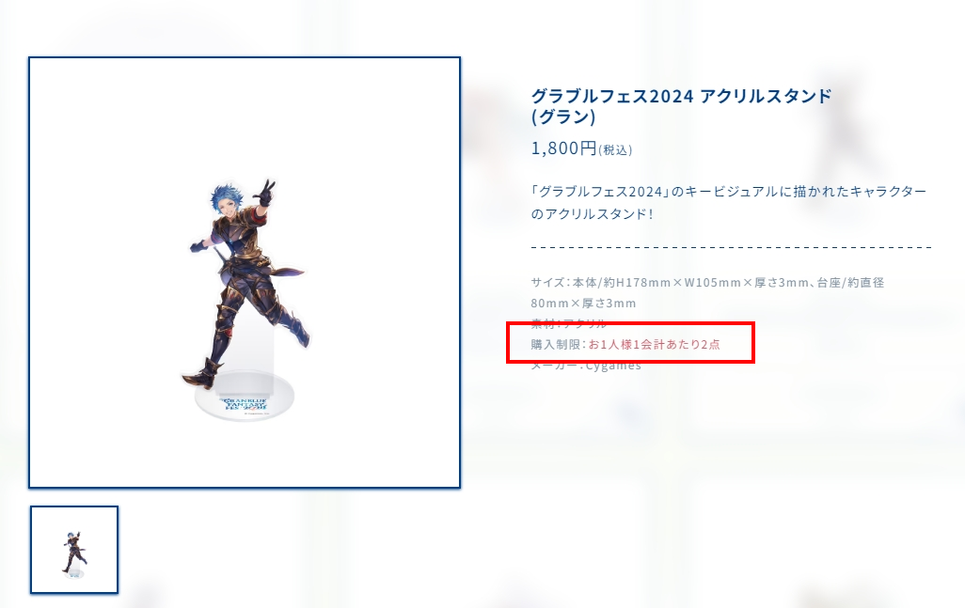This screenshot has width=965, height=608.
Task: Click the character's peace-sign hand
Action: (x=266, y=193)
